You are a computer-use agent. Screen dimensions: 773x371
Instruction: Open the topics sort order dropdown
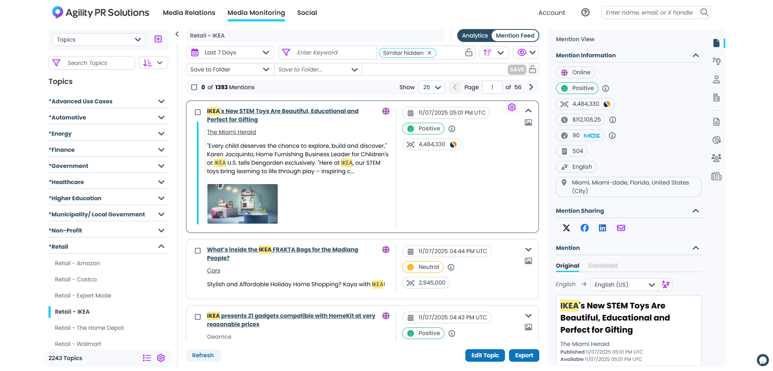pyautogui.click(x=153, y=63)
